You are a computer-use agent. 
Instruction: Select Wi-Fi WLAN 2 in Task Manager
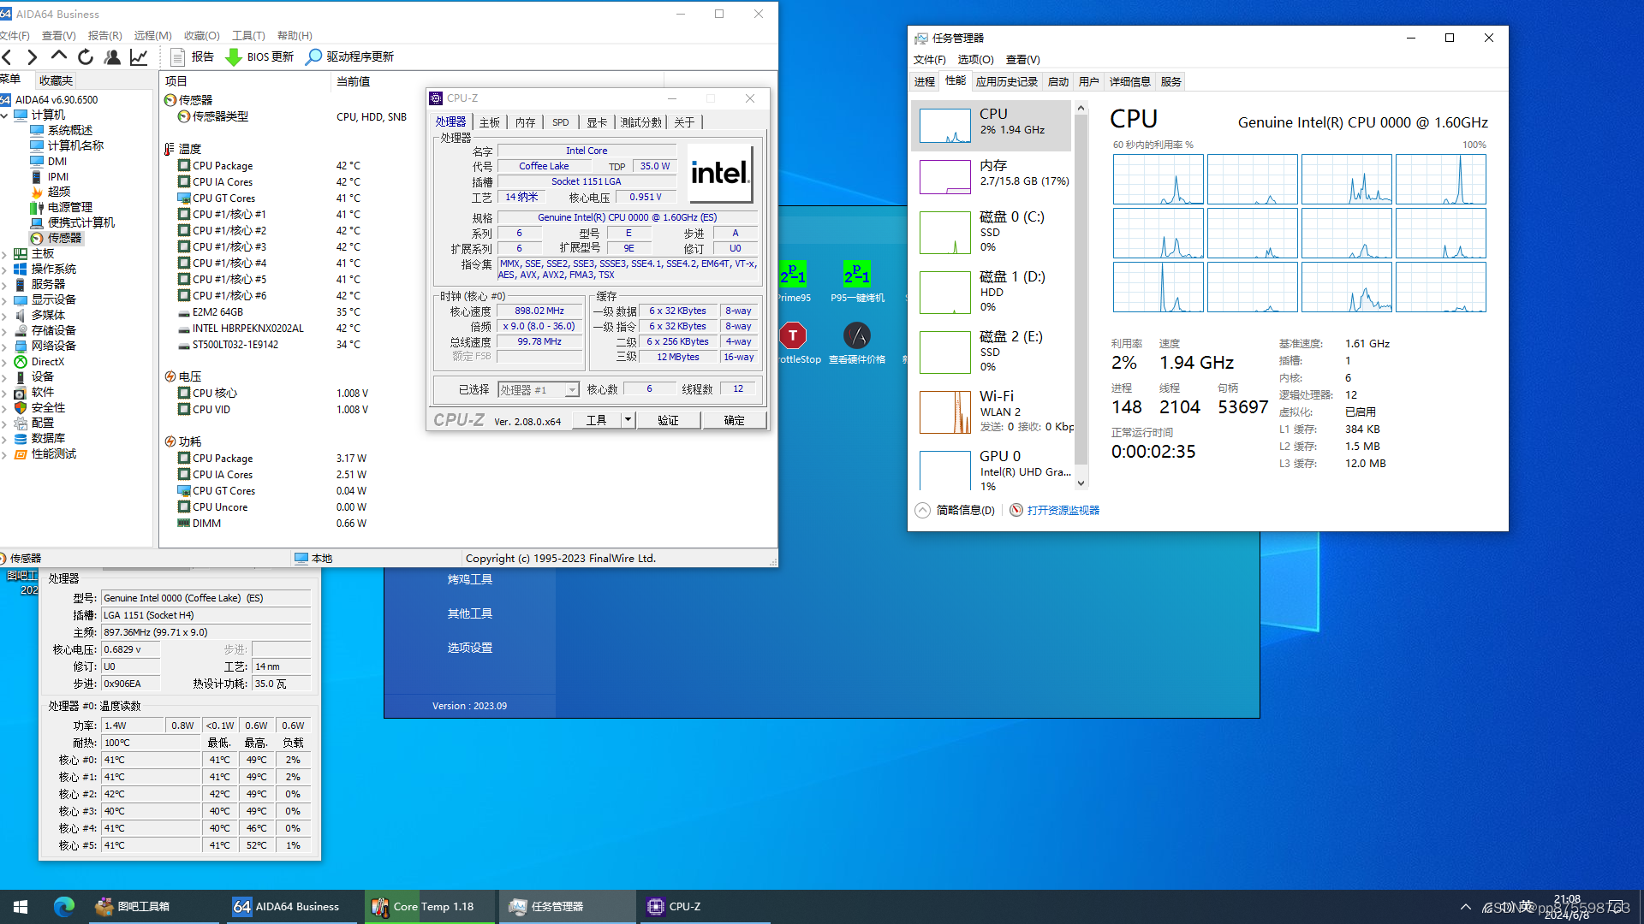tap(992, 412)
